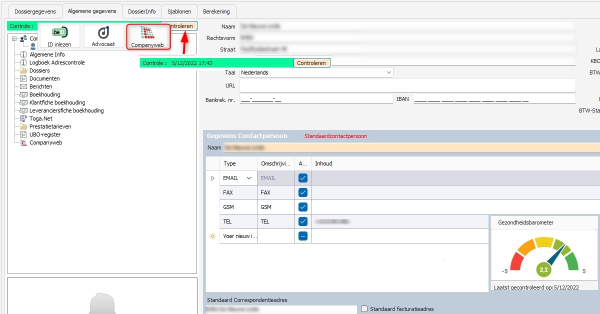
Task: Click into the URL input field
Action: coord(407,85)
